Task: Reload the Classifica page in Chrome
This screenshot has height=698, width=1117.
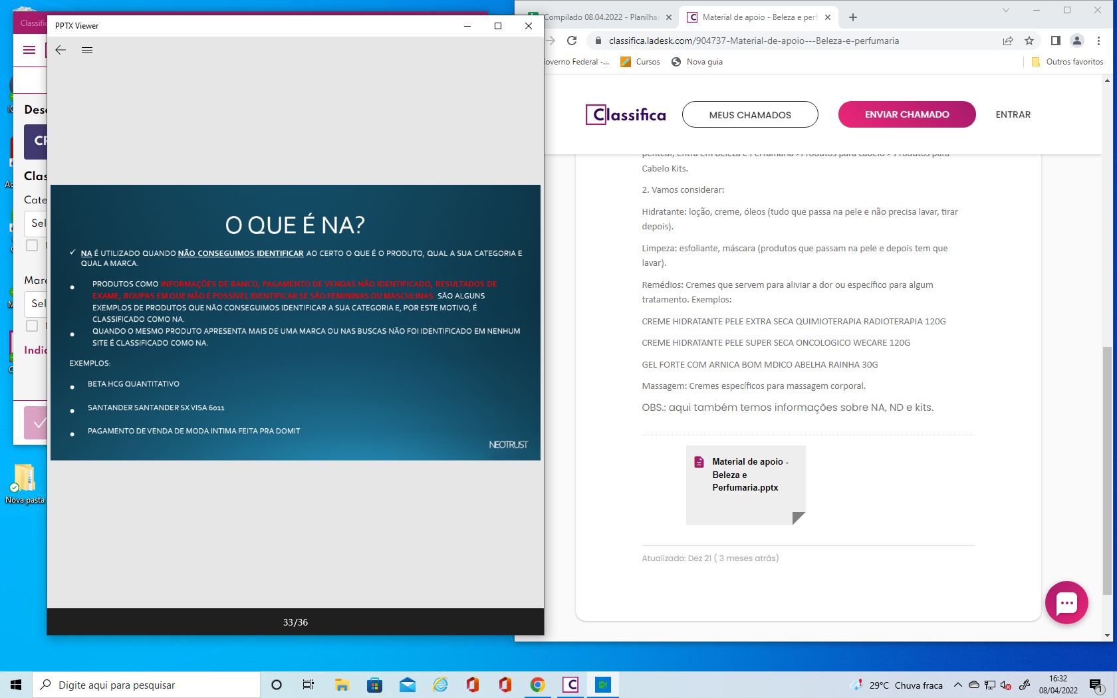Action: coord(572,41)
